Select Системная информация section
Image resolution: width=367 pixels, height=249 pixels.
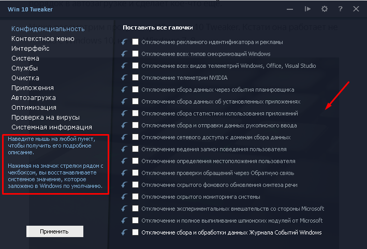[52, 127]
